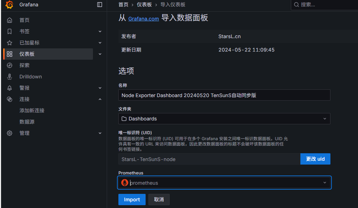The width and height of the screenshot is (358, 208).
Task: Click the 选项 section heading
Action: [x=126, y=71]
